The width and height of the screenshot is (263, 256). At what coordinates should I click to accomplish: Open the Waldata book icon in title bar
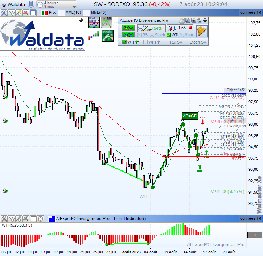click(31, 4)
